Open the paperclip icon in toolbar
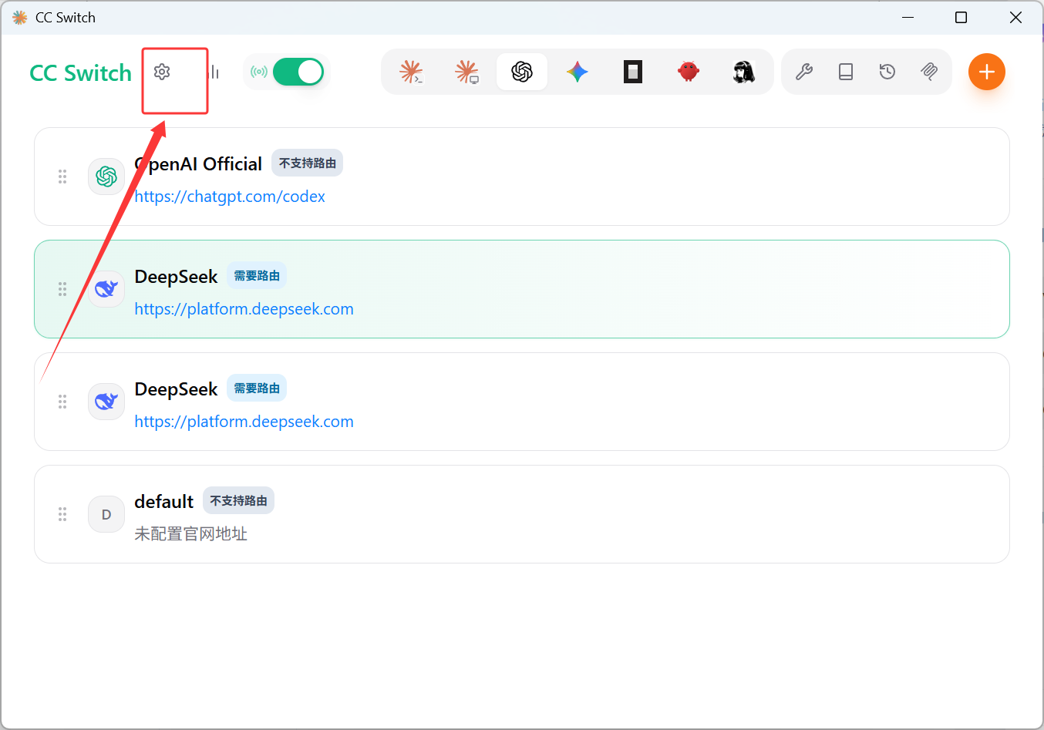This screenshot has width=1044, height=730. (929, 72)
